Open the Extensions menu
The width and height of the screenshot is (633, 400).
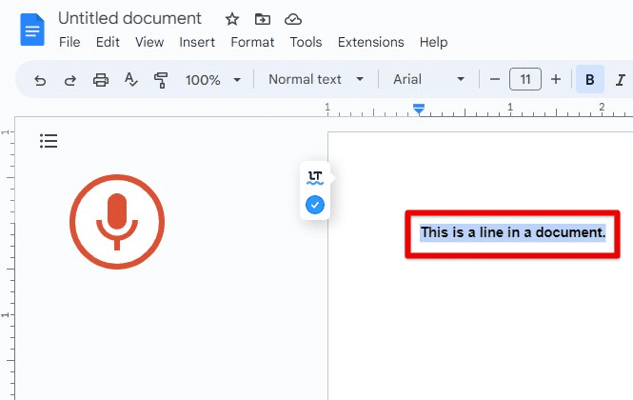click(371, 42)
